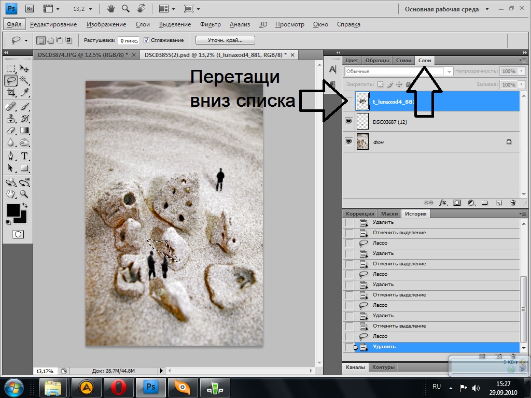
Task: Add a layer mask
Action: click(x=457, y=203)
